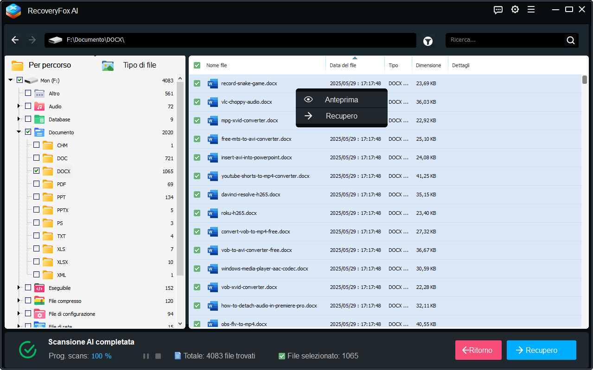Go back with the left arrow

(x=15, y=40)
